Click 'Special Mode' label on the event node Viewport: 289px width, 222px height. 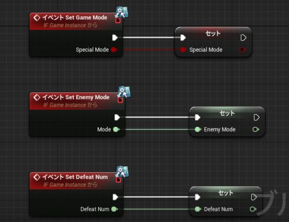(x=92, y=50)
